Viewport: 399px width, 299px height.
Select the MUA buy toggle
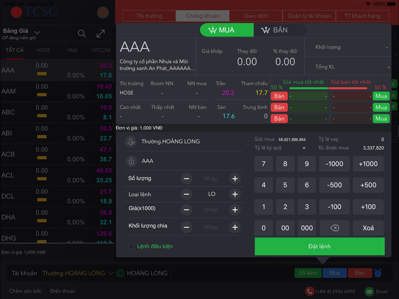coord(227,30)
